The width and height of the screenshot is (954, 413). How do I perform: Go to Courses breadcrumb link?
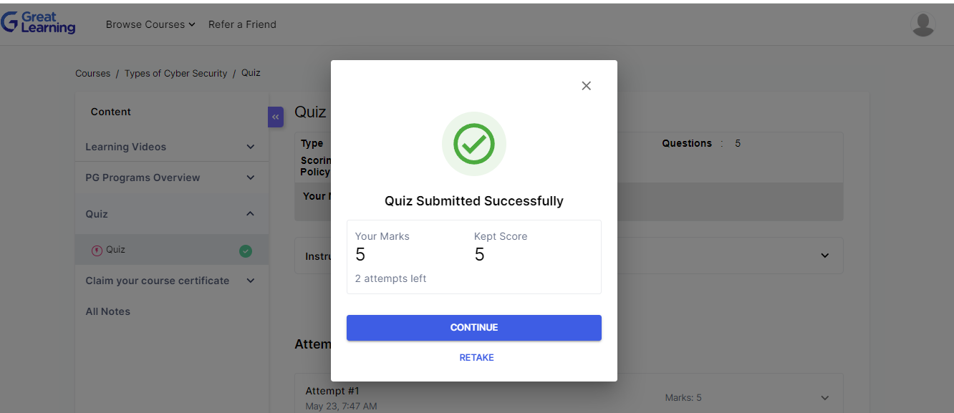click(93, 73)
